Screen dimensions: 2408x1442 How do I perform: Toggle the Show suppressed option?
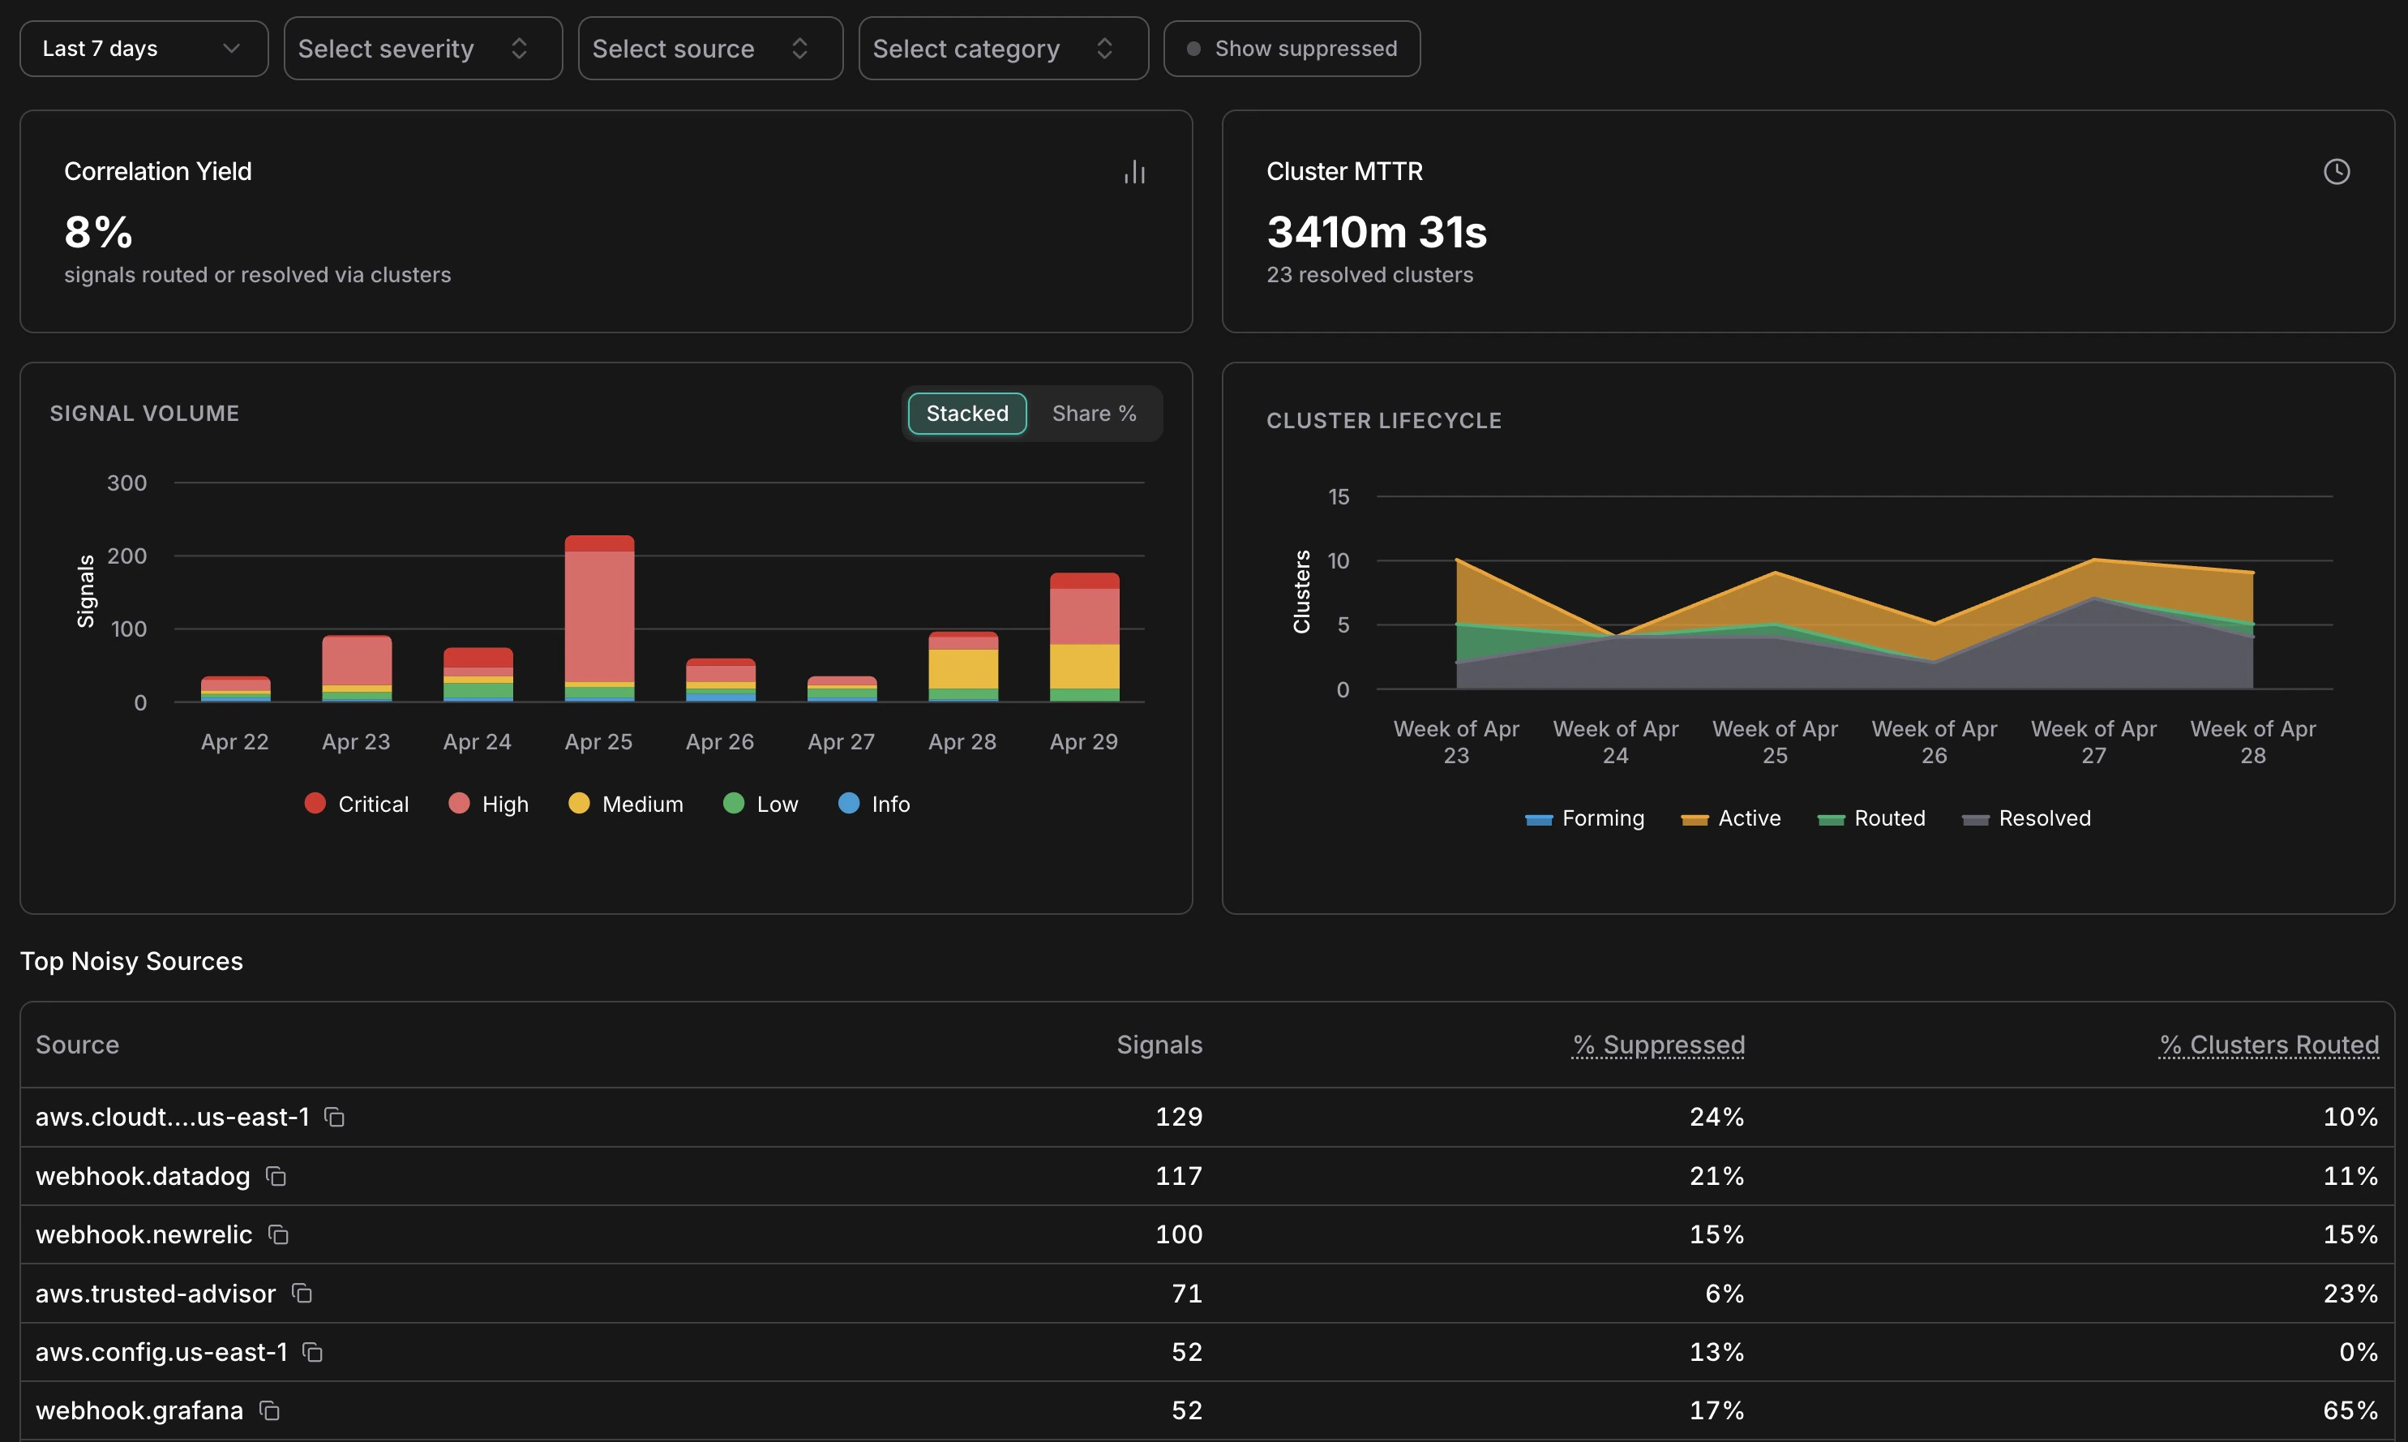click(1292, 49)
